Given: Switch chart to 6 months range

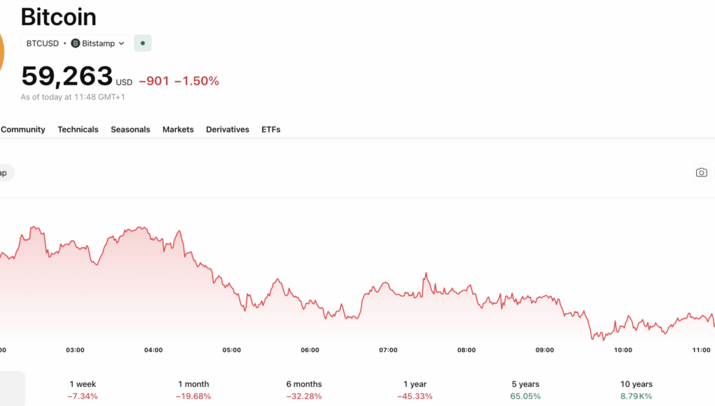Looking at the screenshot, I should [x=304, y=390].
